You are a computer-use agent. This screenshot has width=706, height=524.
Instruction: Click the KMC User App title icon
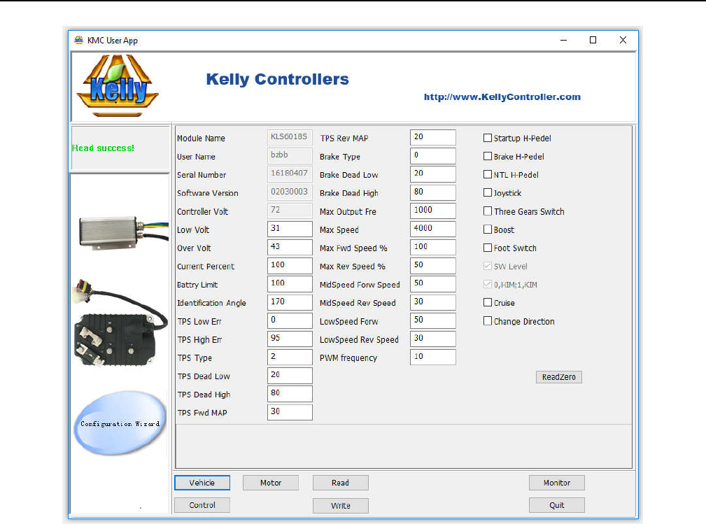(79, 40)
